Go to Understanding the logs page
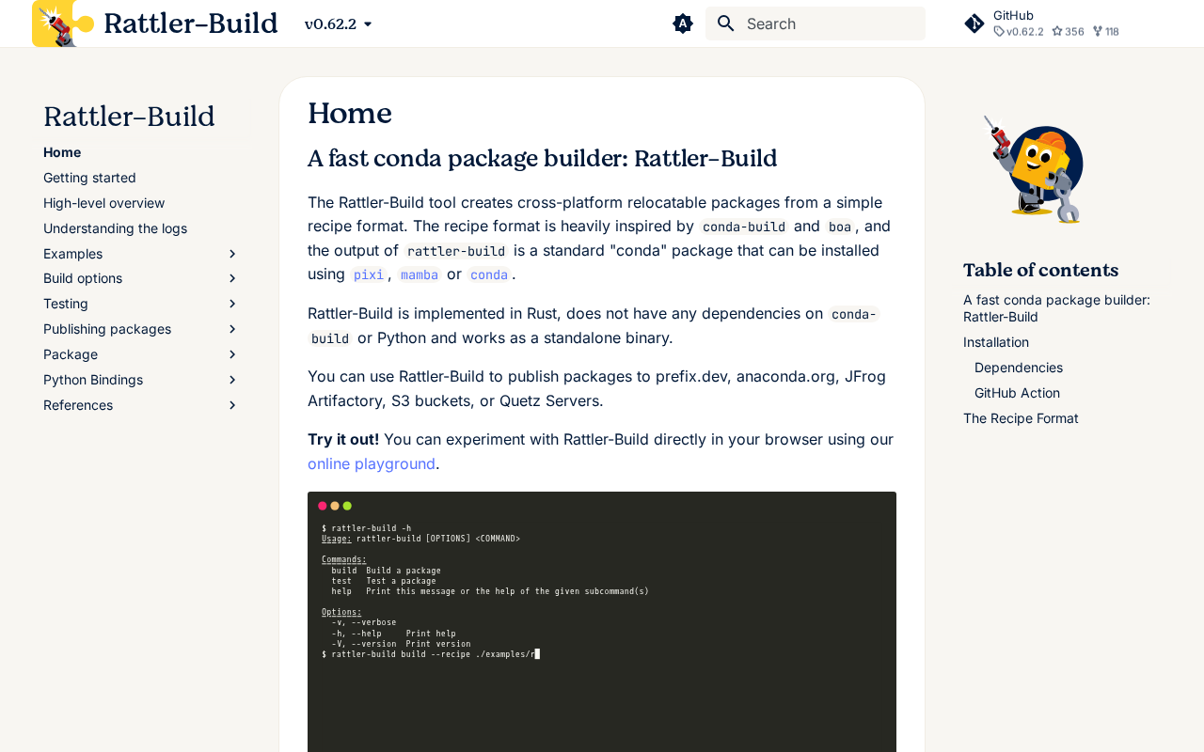The image size is (1204, 752). [x=115, y=228]
